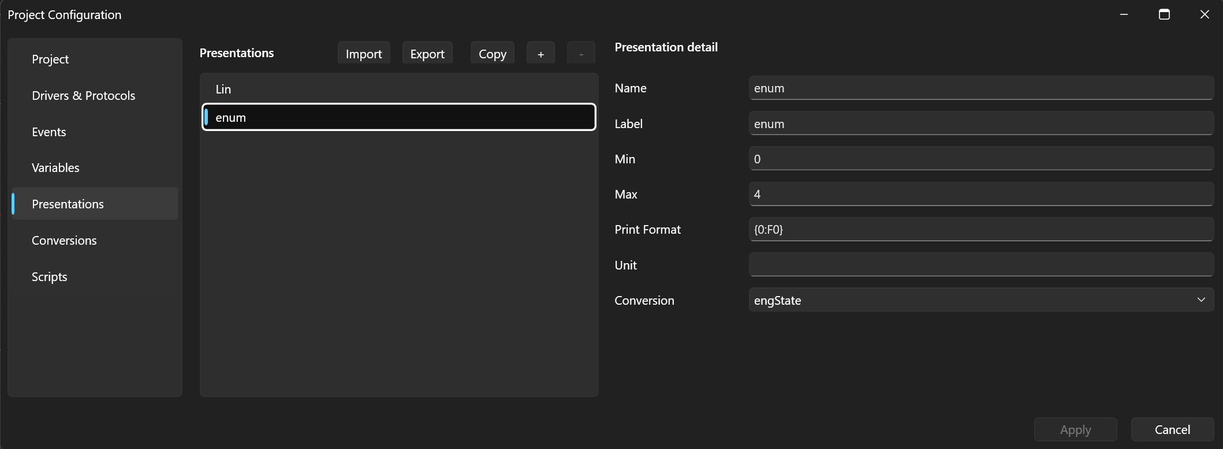Open the Project section in sidebar
This screenshot has width=1223, height=449.
[x=95, y=59]
